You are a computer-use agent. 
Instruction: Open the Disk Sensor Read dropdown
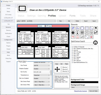click(42, 82)
